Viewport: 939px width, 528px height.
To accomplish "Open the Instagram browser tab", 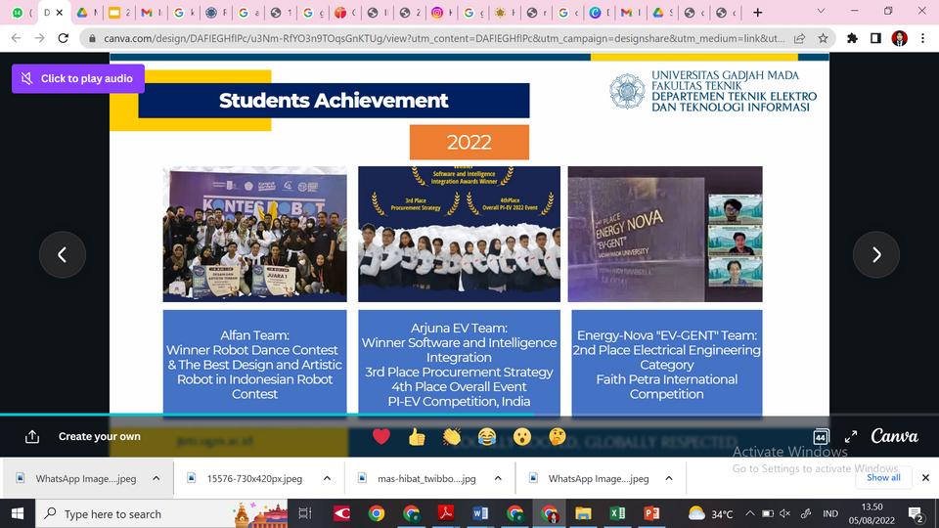I will (442, 13).
